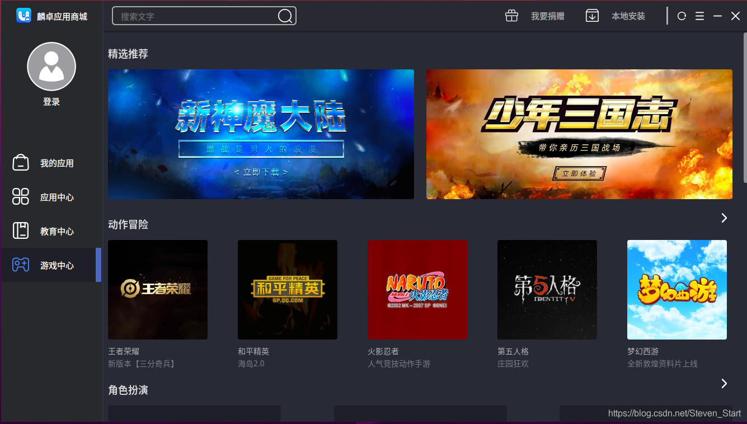Viewport: 747px width, 424px height.
Task: Click the gamepad 游戏中心 icon
Action: [x=21, y=265]
